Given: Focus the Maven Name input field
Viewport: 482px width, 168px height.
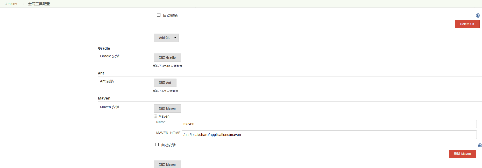Looking at the screenshot, I should tap(329, 124).
